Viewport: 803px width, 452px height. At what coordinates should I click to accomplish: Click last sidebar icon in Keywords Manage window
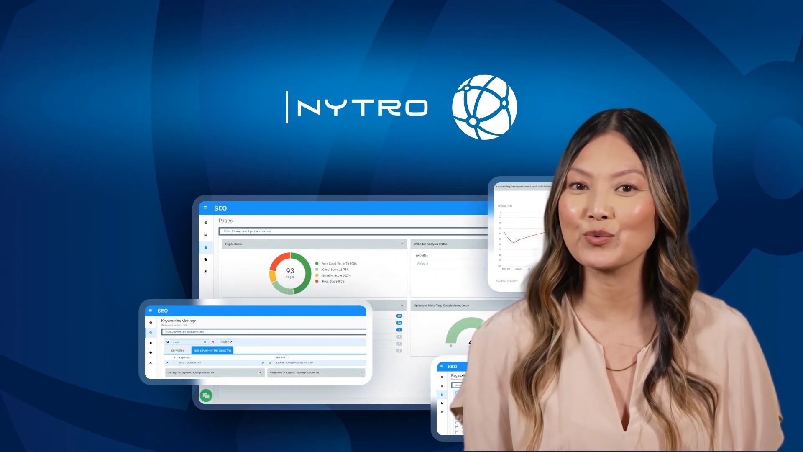click(x=151, y=363)
